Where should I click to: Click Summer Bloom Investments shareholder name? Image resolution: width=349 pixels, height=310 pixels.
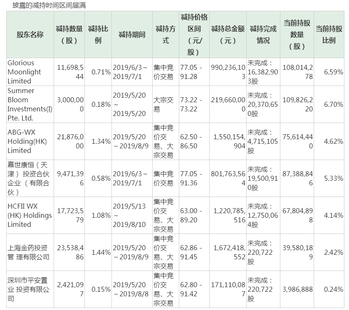[30, 104]
